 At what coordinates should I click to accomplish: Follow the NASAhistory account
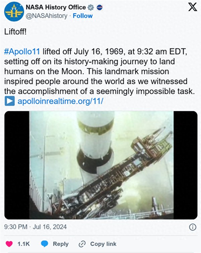pos(82,16)
